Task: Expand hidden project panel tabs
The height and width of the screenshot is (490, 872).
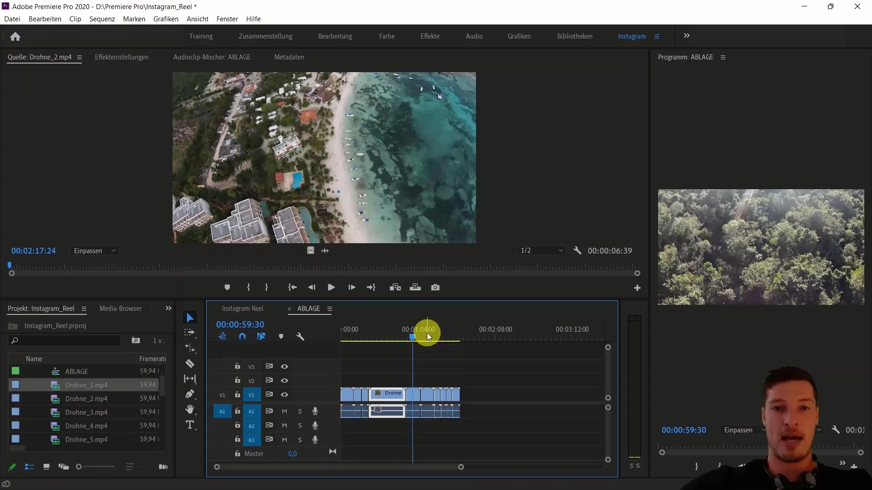Action: (168, 309)
